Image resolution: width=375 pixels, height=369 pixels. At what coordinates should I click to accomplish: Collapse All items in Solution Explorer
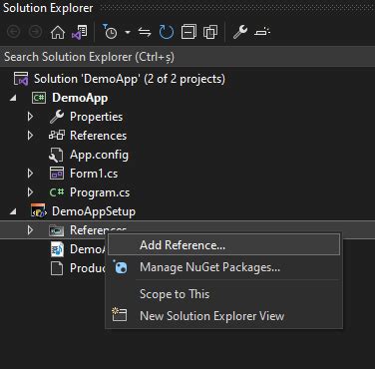[188, 32]
